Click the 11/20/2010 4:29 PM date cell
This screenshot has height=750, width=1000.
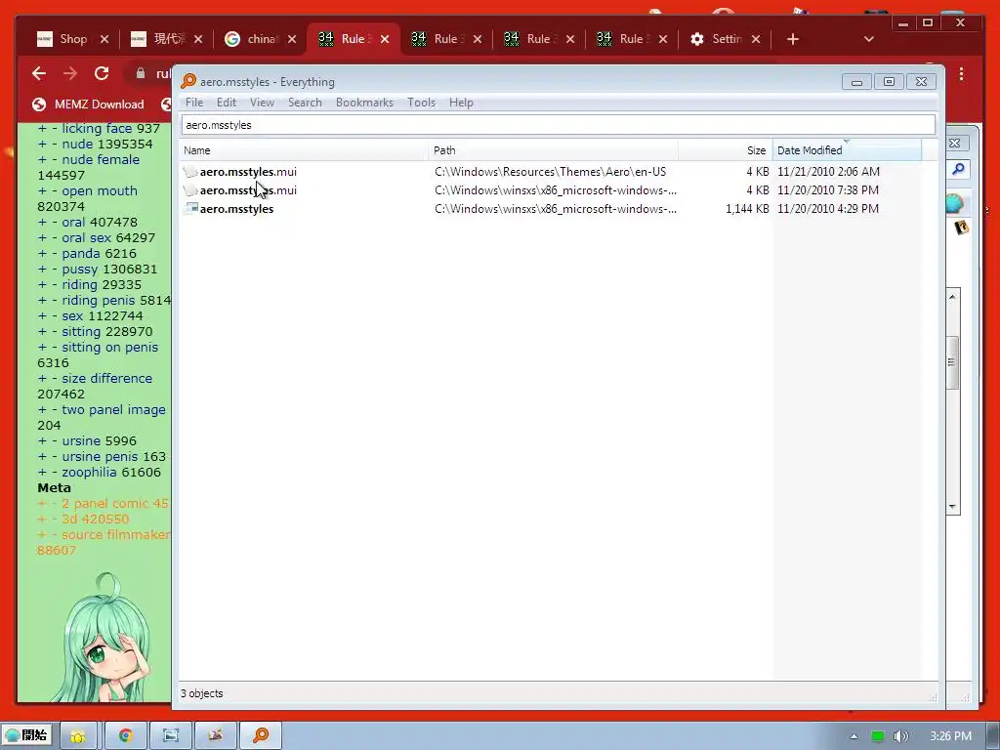click(x=828, y=209)
